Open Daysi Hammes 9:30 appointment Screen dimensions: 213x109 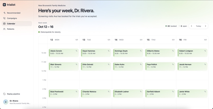tap(96, 53)
